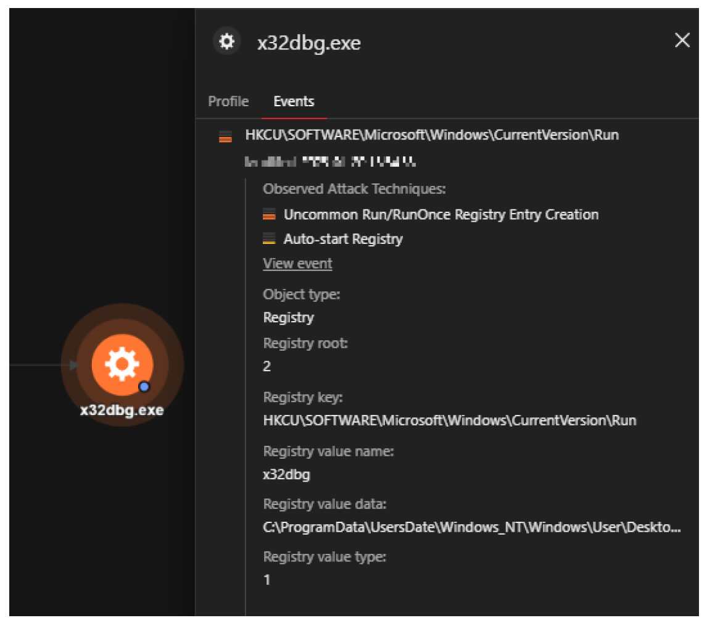Click the x32dbg registry value name

tap(287, 475)
